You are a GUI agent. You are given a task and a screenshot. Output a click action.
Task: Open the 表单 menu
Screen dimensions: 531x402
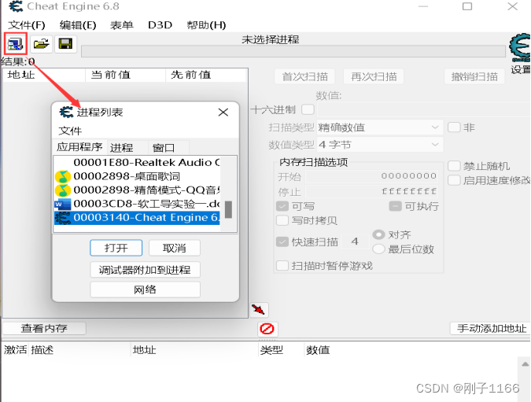(122, 25)
